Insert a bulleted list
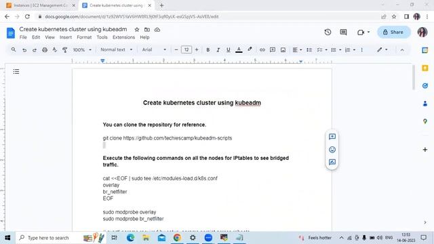Screen dimensions: 434x244 point(334,49)
